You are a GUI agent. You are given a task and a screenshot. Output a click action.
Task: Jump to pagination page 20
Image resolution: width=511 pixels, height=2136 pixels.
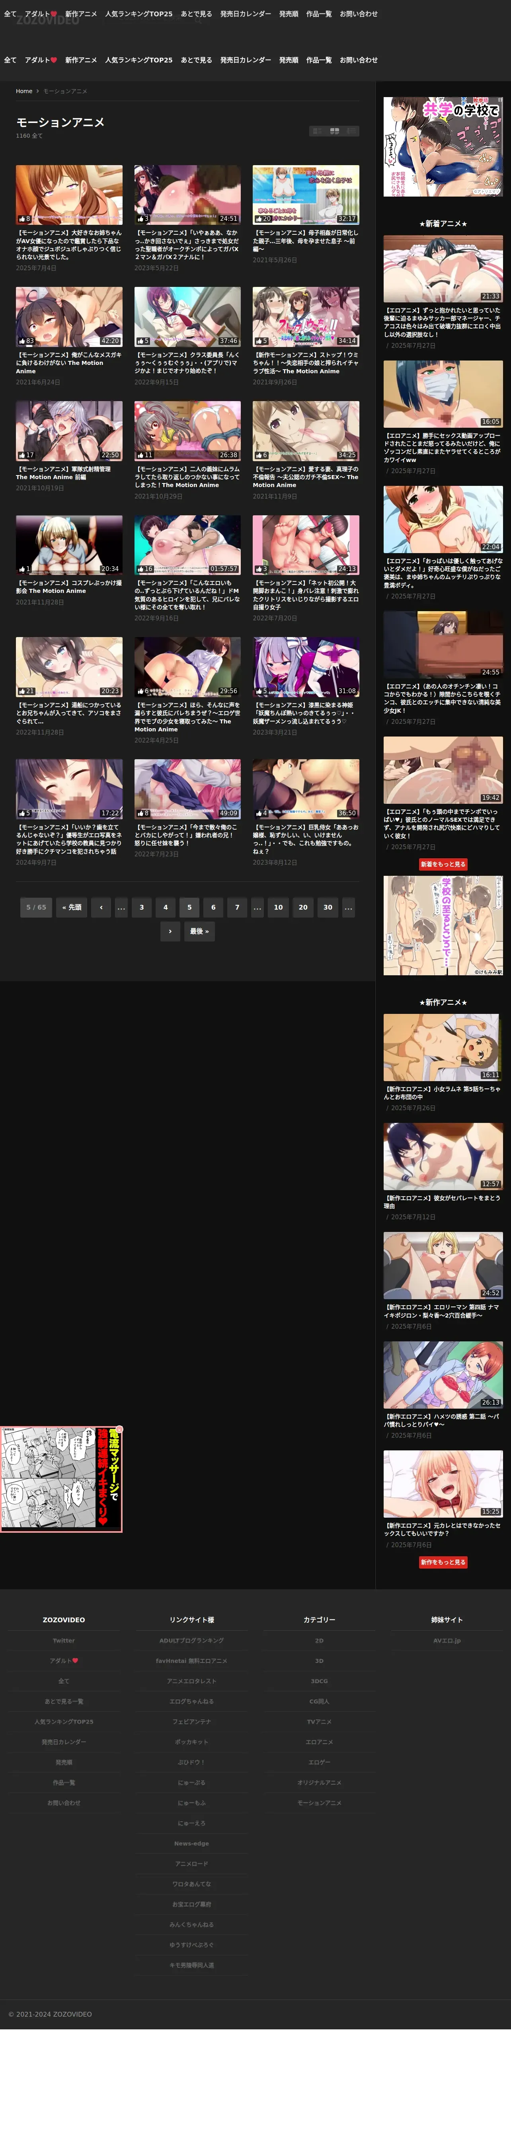[x=303, y=907]
